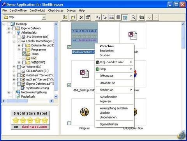This screenshot has width=187, height=141.
Task: Click Kopieren in the context menu
Action: coord(105,101)
